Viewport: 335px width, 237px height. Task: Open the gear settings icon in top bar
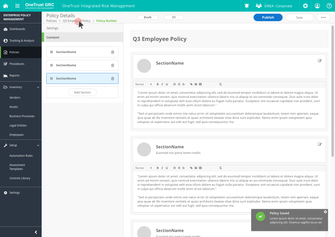306,6
